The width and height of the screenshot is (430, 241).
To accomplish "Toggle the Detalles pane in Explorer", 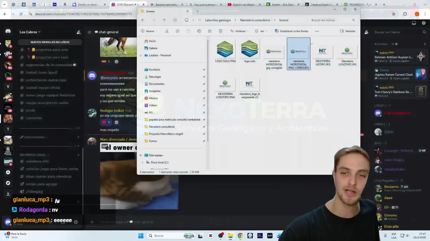I will (348, 31).
